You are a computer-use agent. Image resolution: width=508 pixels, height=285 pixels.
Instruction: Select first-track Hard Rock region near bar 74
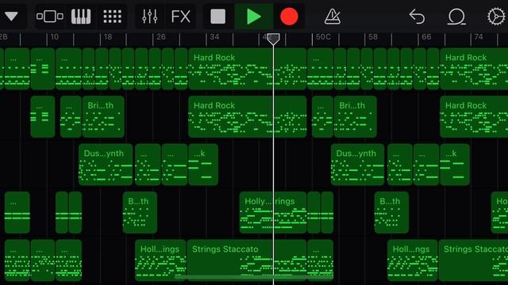pyautogui.click(x=474, y=69)
